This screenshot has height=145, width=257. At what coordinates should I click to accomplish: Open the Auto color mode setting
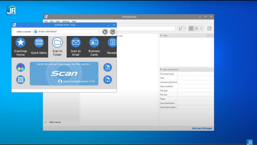[21, 68]
